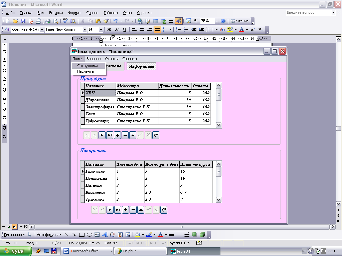Image resolution: width=342 pixels, height=256 pixels.
Task: Go to last record in Лекарства navigator
Action: (x=118, y=210)
